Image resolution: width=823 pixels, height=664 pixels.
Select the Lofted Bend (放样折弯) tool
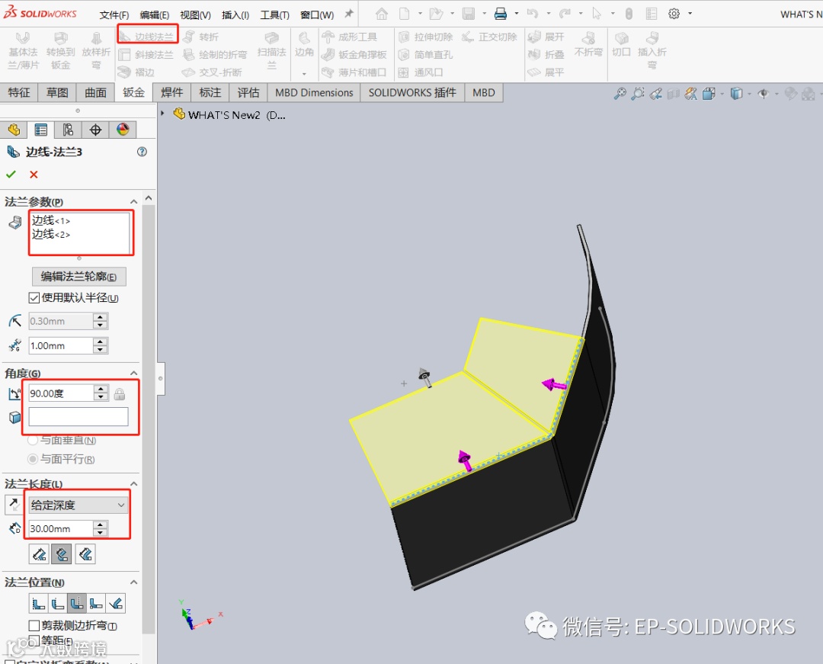(96, 51)
